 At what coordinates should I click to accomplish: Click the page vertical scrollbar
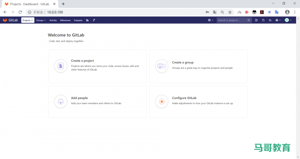298,88
